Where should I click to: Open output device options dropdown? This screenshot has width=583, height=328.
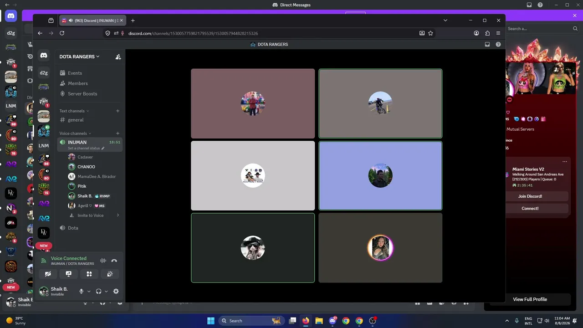tap(106, 292)
